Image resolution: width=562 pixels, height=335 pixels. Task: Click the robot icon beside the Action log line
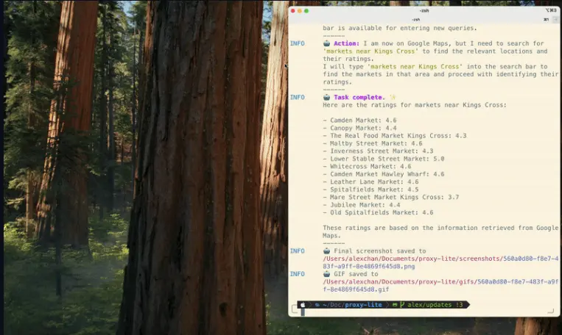coord(326,43)
